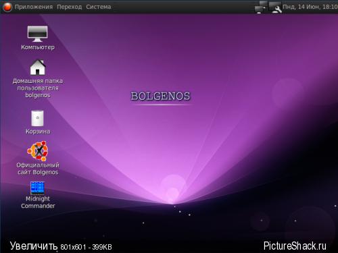Click the user settings wrench tray icon

pos(275,7)
